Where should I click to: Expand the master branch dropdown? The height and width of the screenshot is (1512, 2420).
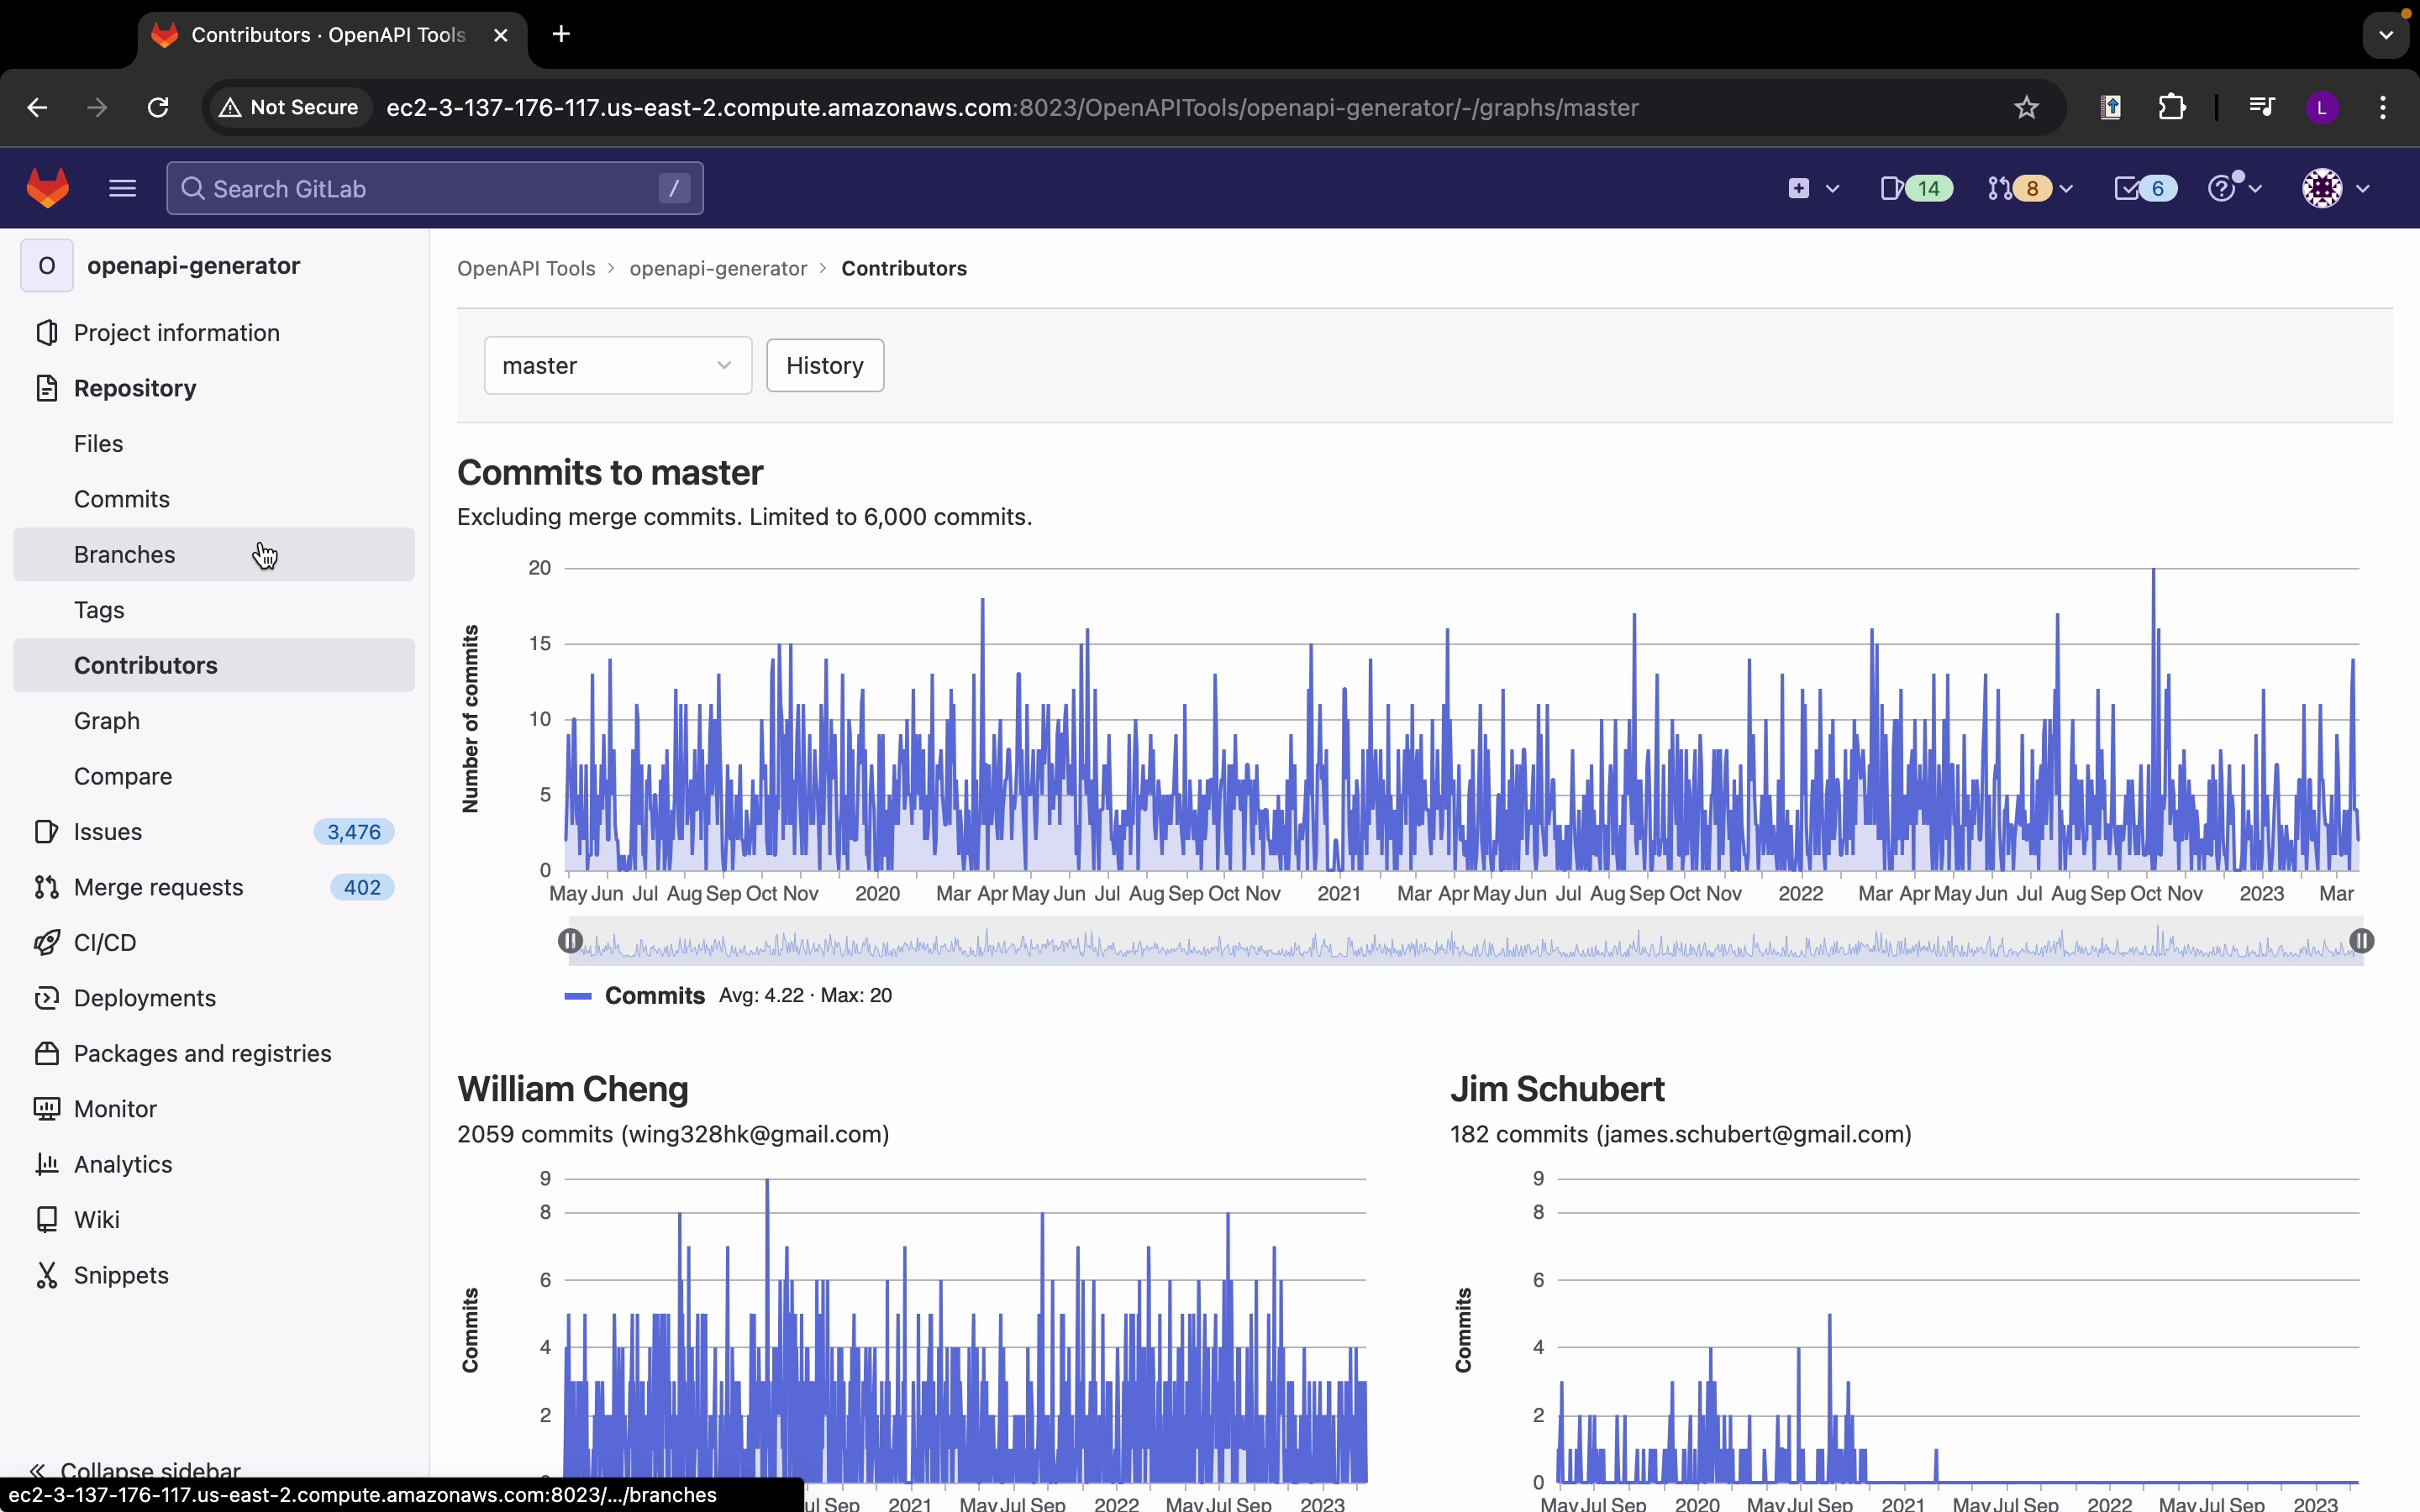pos(617,365)
